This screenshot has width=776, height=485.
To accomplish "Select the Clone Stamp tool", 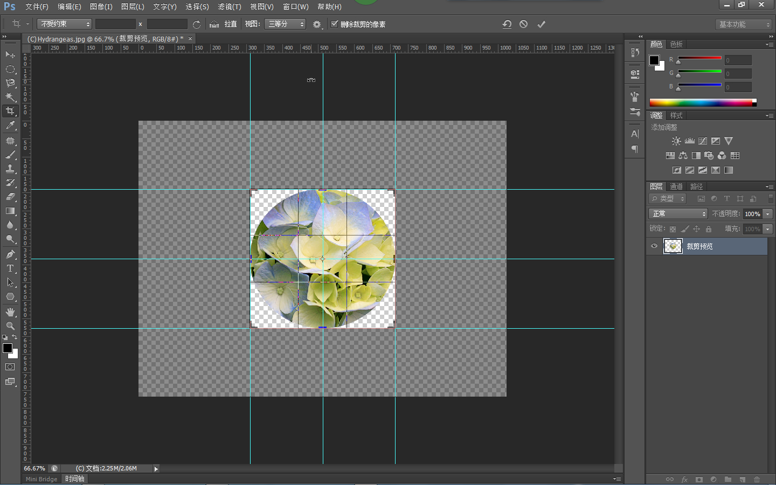I will [x=10, y=169].
